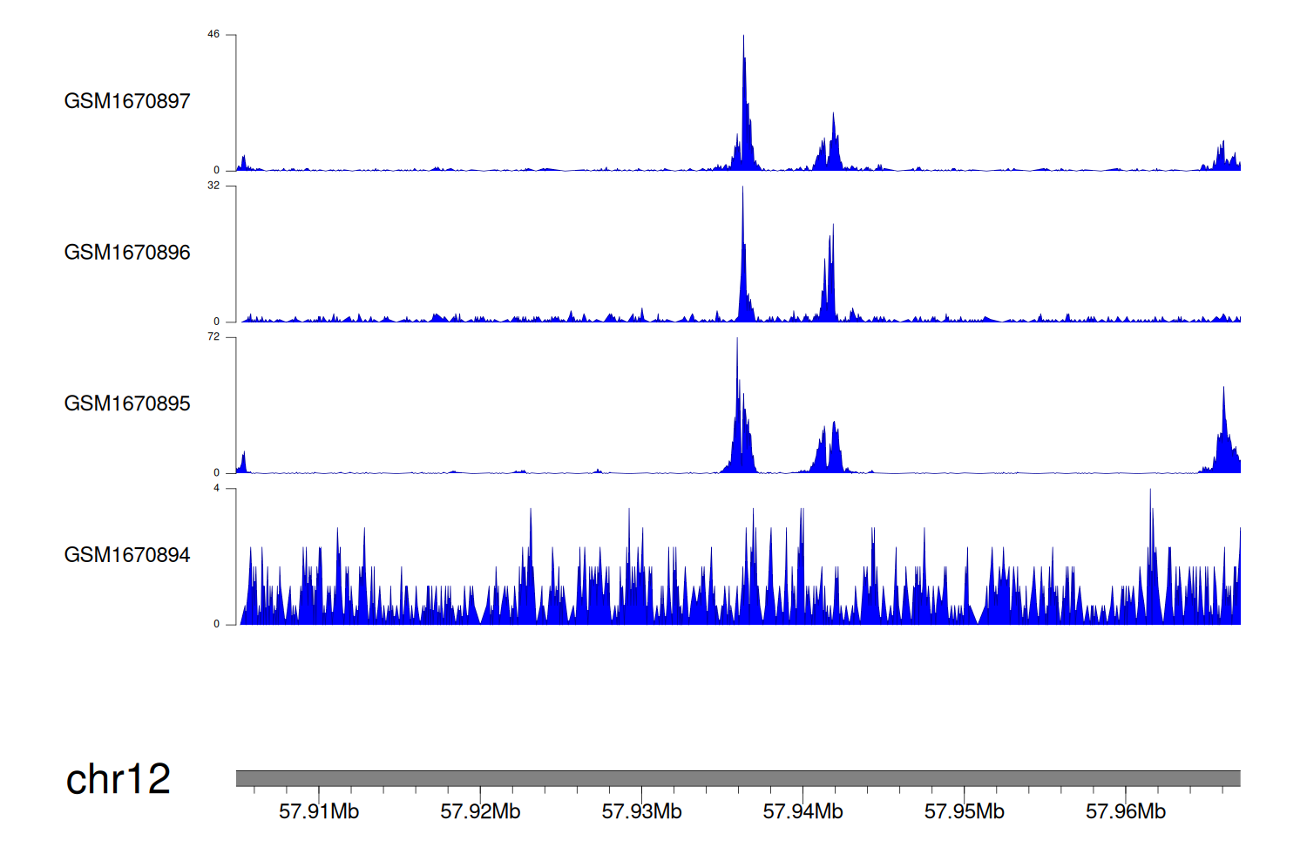Select the 57.92Mb axis label
The height and width of the screenshot is (854, 1307).
pyautogui.click(x=480, y=812)
